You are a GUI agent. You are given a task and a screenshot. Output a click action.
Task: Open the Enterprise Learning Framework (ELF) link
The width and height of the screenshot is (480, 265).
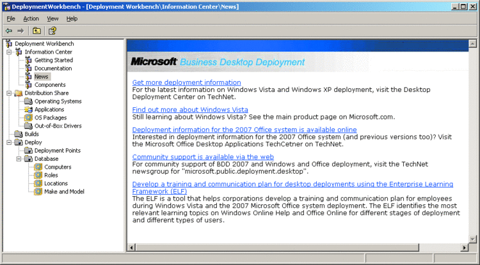point(292,188)
